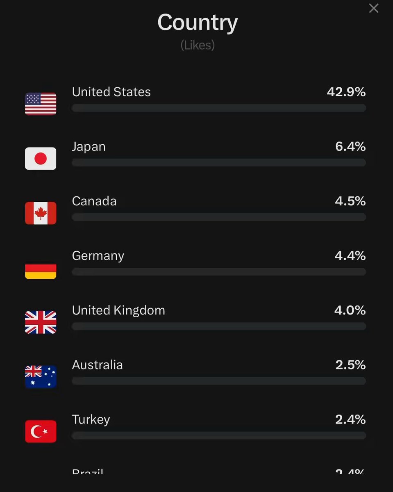
Task: Select the partially visible Brazil row
Action: point(219,471)
